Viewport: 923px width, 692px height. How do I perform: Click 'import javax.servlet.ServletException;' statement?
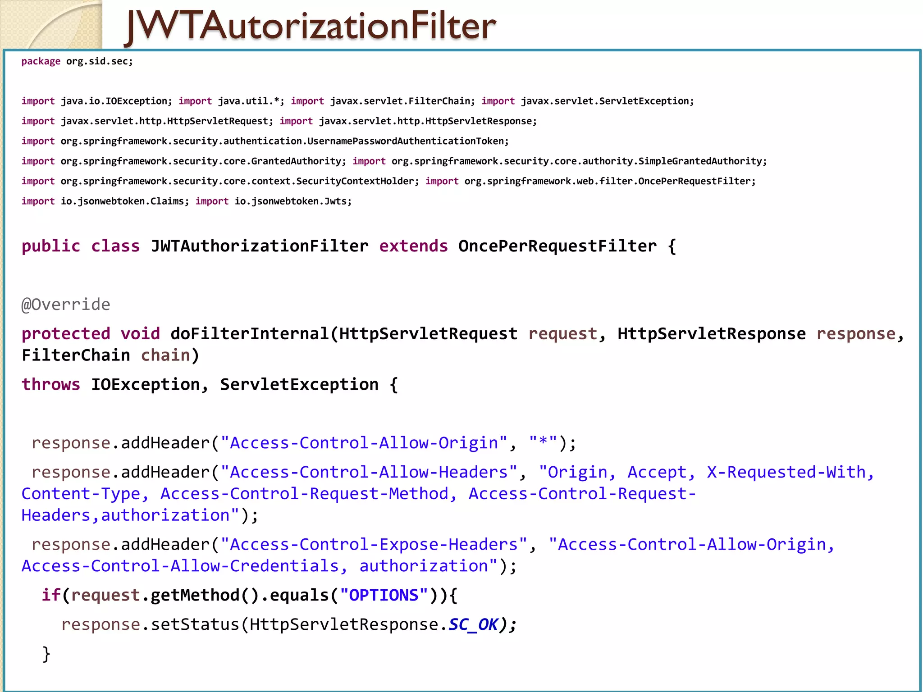point(588,101)
